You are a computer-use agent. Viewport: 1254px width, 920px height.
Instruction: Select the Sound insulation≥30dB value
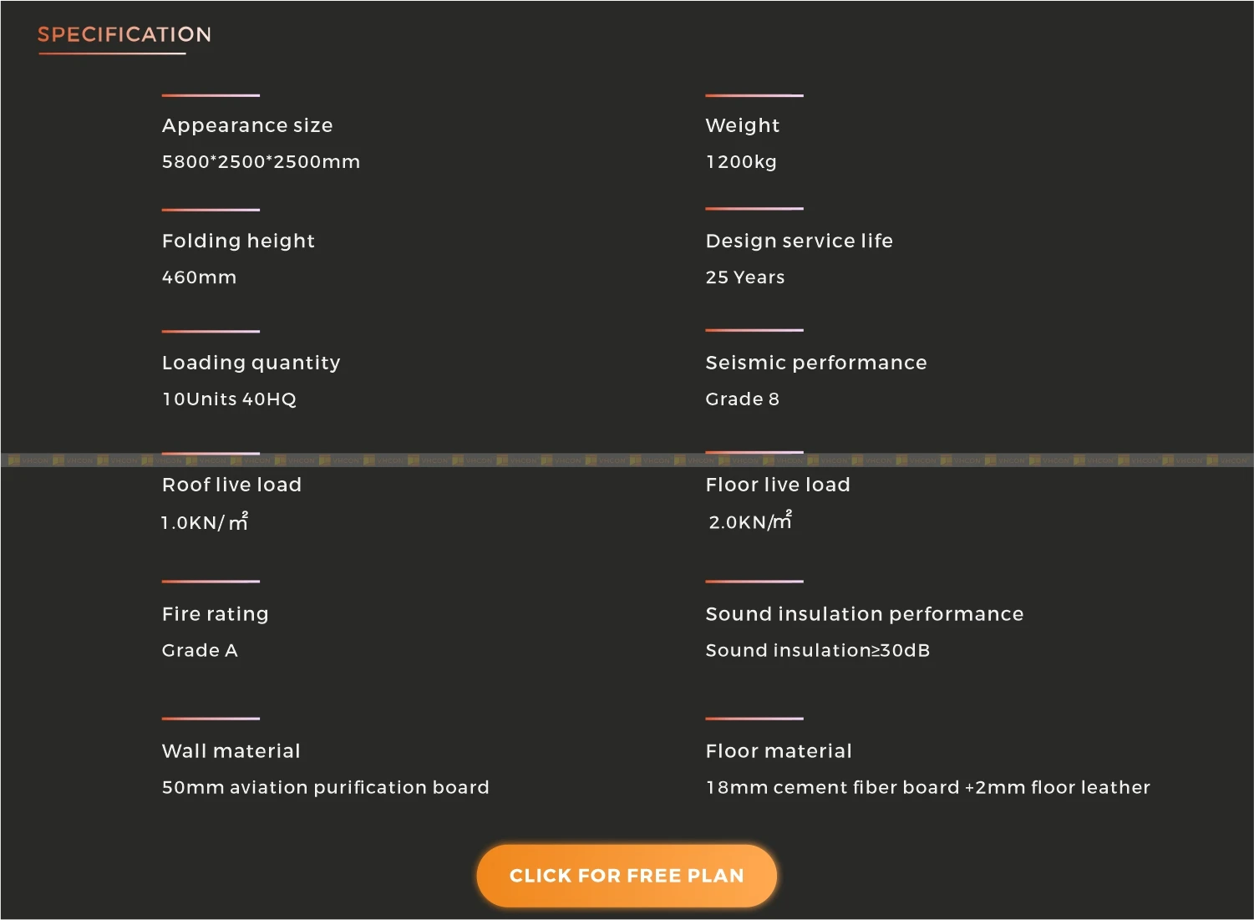818,650
